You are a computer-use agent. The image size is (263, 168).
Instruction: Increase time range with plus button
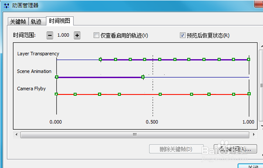(77, 35)
